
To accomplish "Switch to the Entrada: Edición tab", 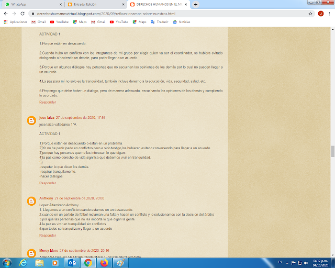I will point(95,4).
